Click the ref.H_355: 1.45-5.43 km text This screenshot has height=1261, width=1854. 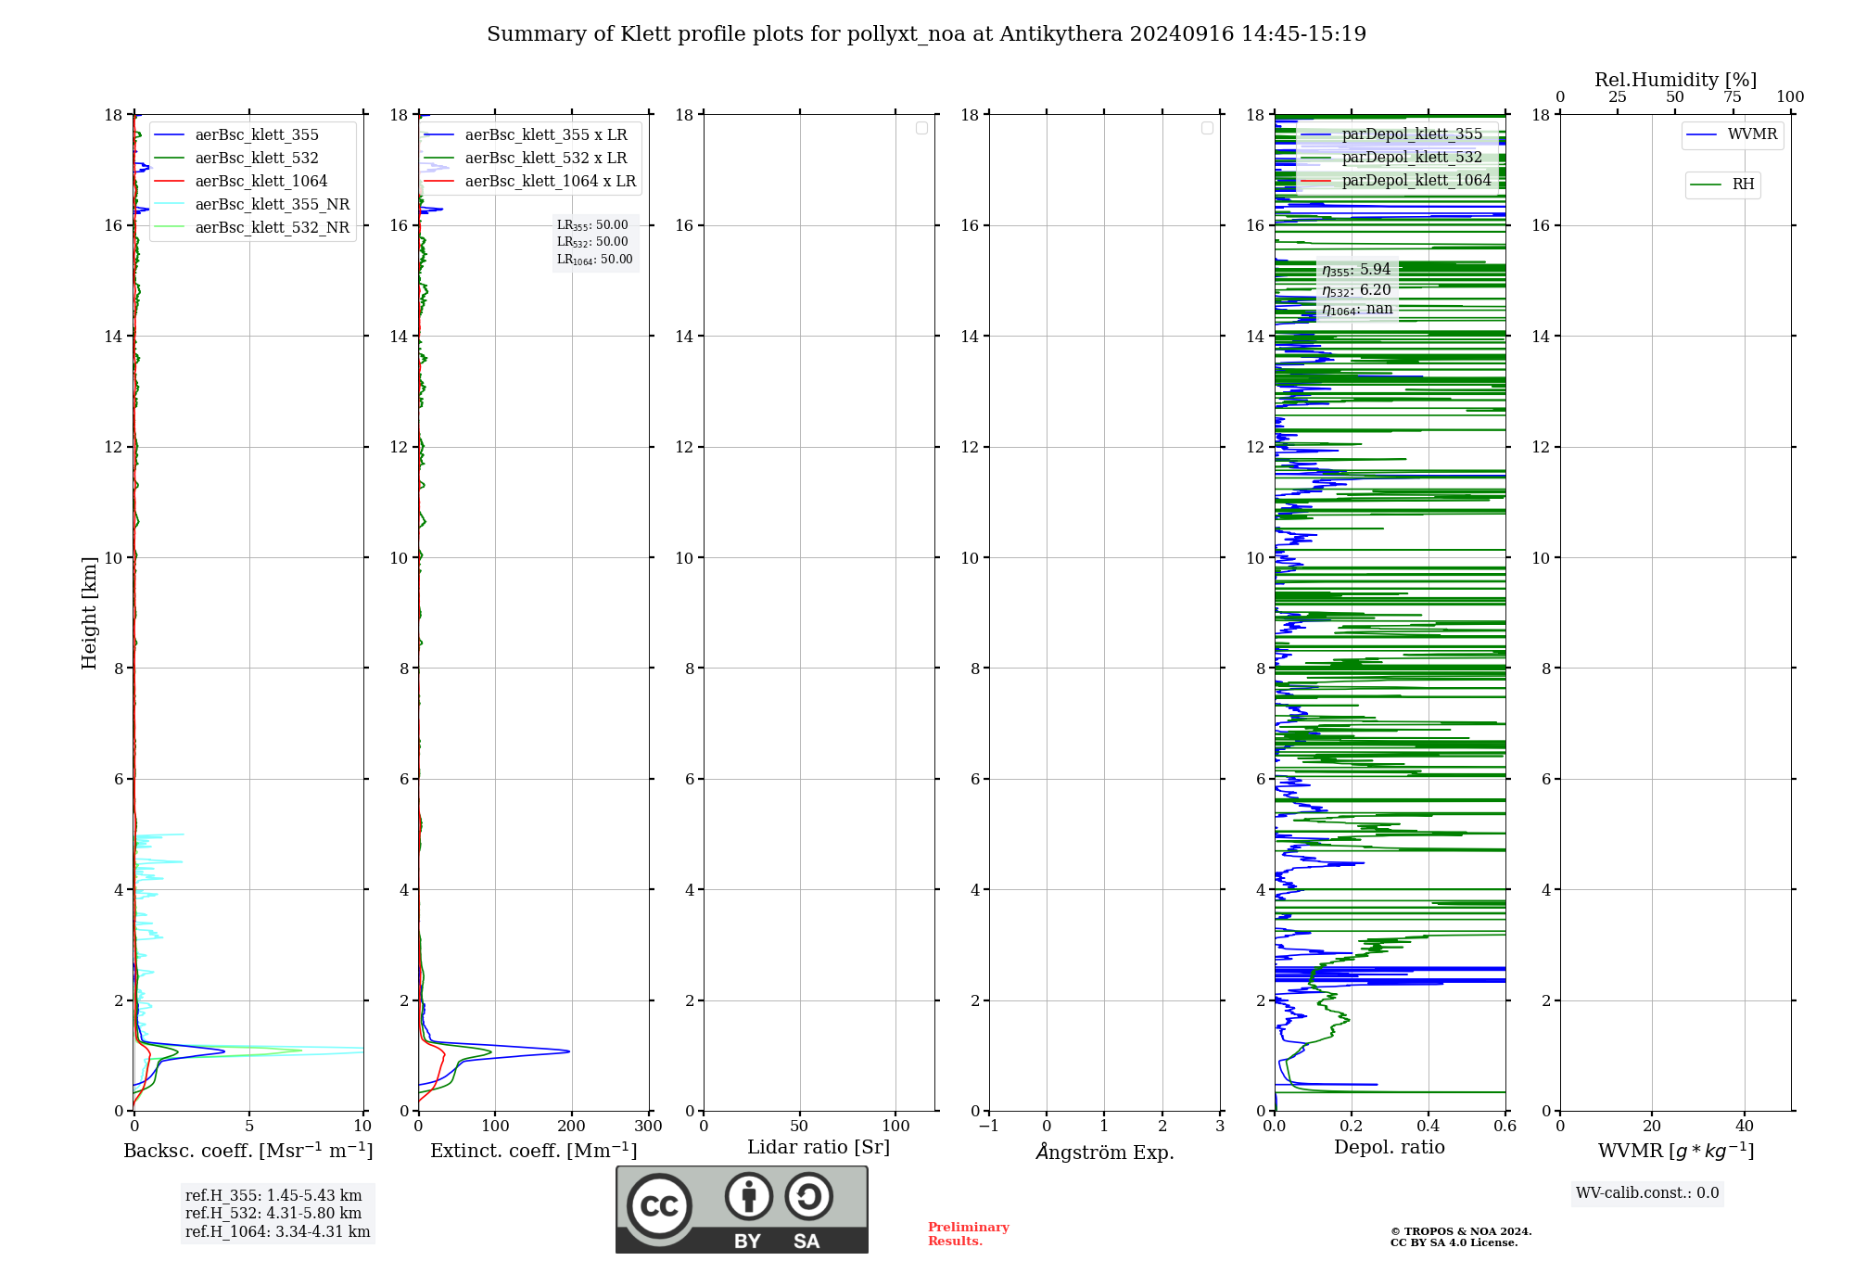point(273,1196)
